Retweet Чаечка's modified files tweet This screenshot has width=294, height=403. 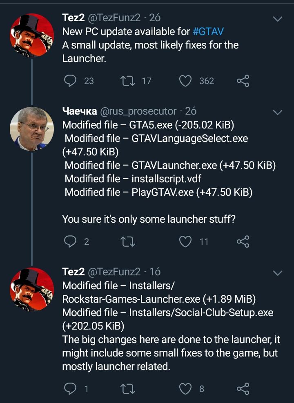point(128,241)
